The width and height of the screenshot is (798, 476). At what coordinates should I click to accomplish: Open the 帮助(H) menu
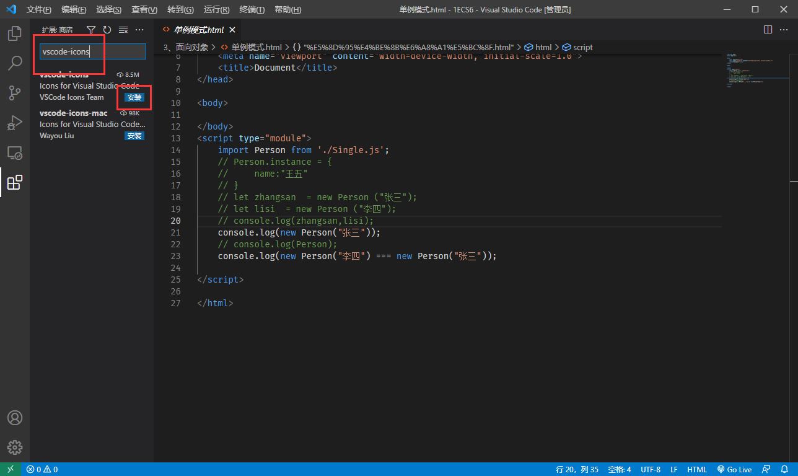tap(287, 9)
